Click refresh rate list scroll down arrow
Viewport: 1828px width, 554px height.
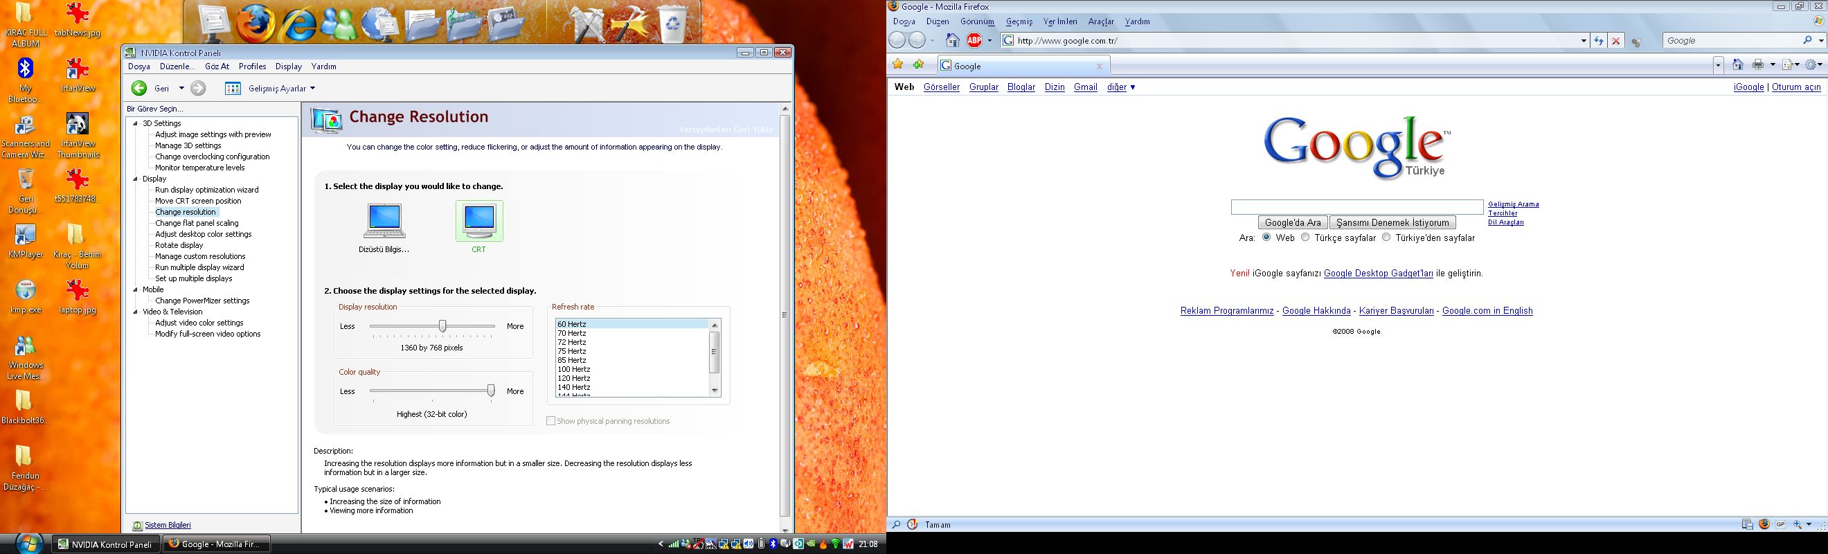pyautogui.click(x=715, y=391)
